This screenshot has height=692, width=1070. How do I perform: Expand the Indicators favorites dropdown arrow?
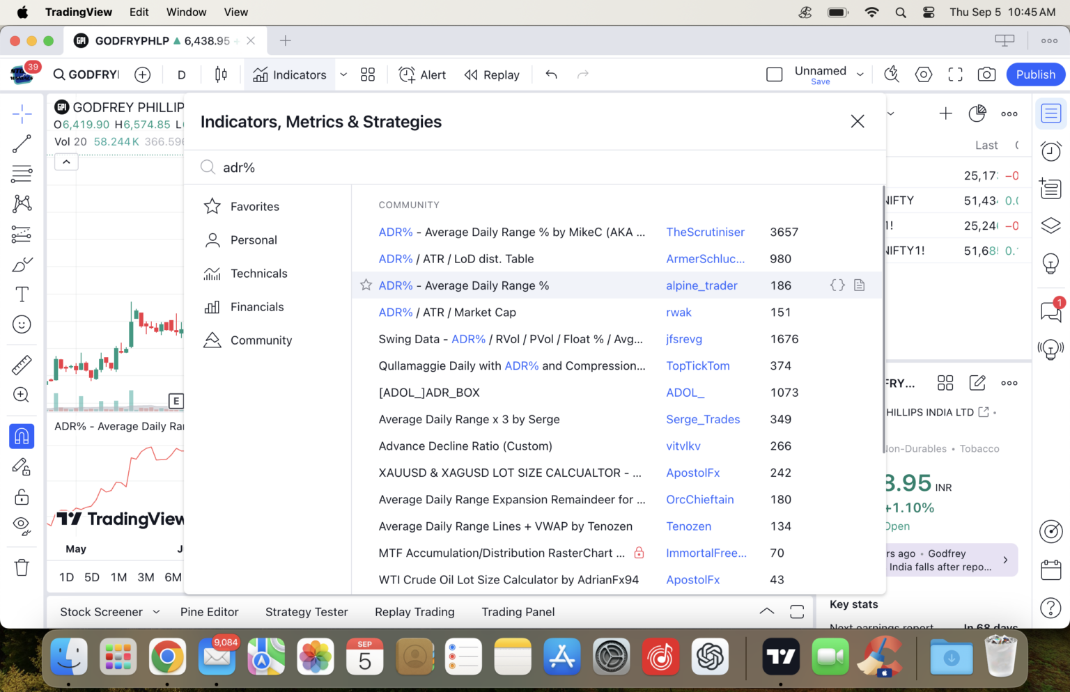click(x=343, y=74)
